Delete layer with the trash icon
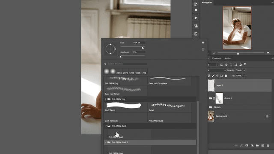 coord(268,145)
